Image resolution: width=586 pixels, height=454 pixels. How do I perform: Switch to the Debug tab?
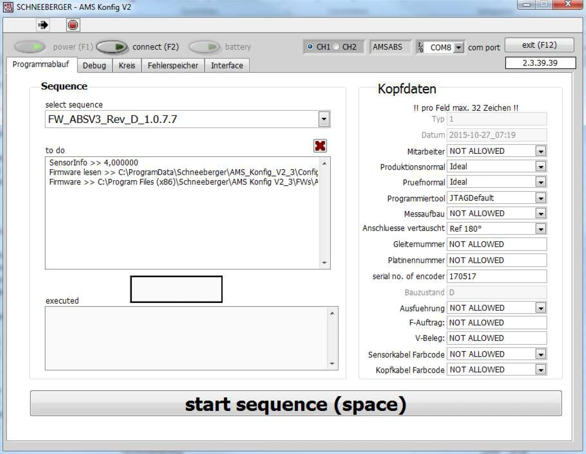pos(94,65)
